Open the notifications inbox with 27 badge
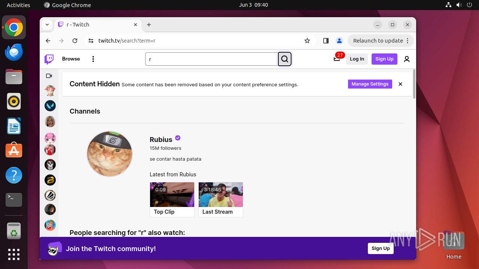This screenshot has width=479, height=269. [x=337, y=59]
